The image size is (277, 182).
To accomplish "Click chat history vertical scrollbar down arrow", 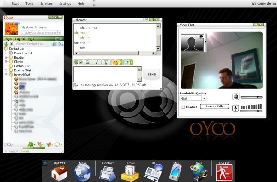I will 158,48.
